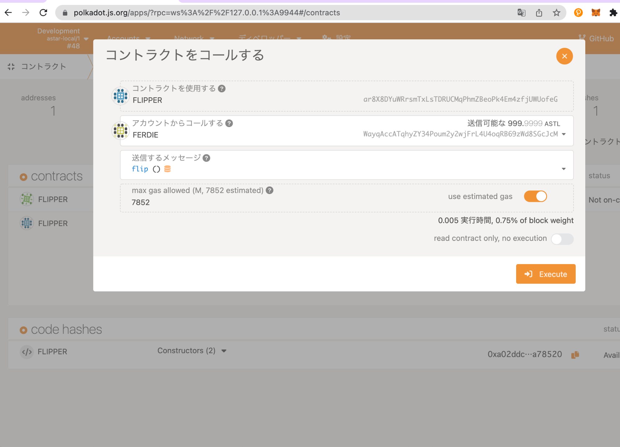Viewport: 620px width, 447px height.
Task: Click the orange database icon after flip
Action: pyautogui.click(x=167, y=169)
